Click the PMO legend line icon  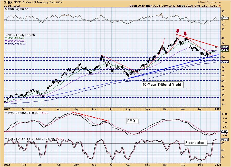6,113
